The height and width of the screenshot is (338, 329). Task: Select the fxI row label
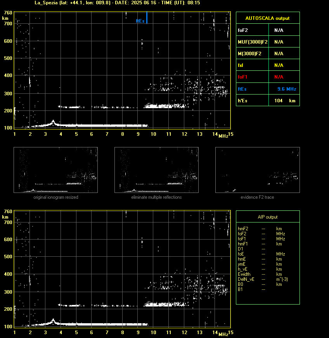[241, 65]
